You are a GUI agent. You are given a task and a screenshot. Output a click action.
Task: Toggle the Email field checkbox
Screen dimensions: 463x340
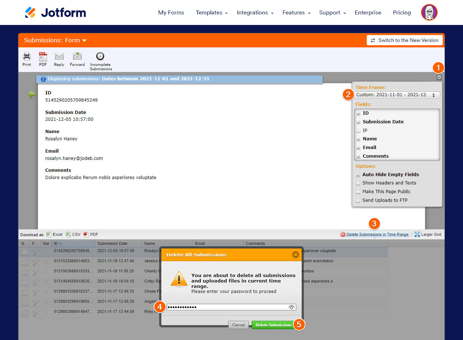[x=358, y=148]
